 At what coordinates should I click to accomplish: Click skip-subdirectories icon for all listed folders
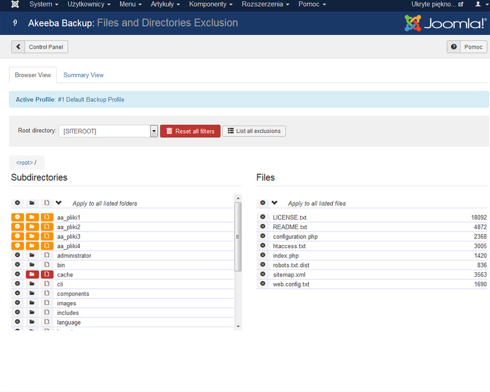coord(32,203)
